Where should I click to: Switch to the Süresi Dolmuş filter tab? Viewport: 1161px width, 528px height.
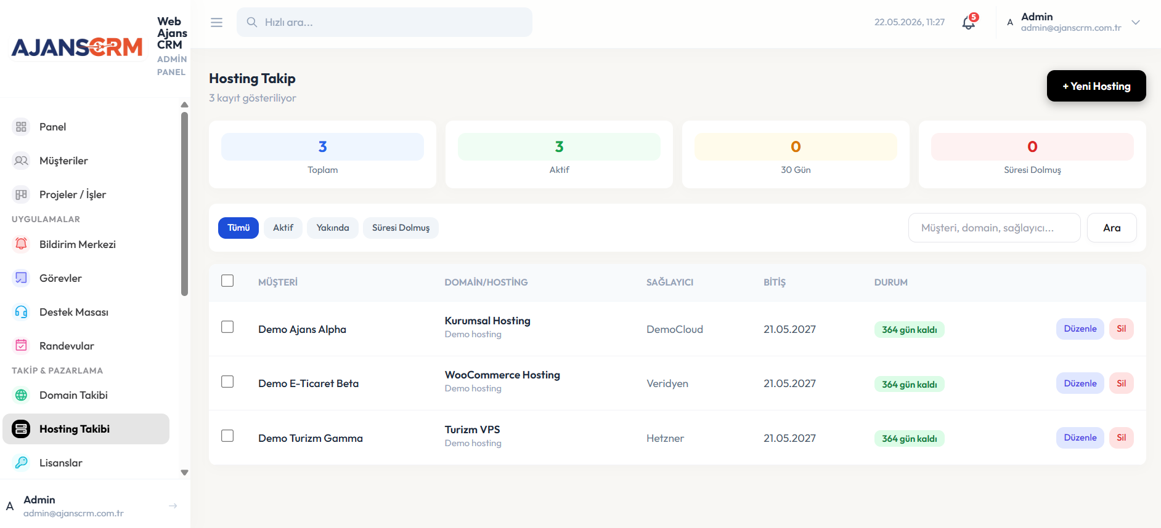click(401, 228)
